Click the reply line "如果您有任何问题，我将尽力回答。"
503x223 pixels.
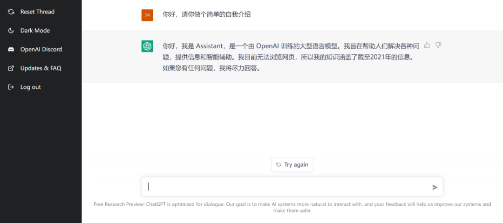211,69
